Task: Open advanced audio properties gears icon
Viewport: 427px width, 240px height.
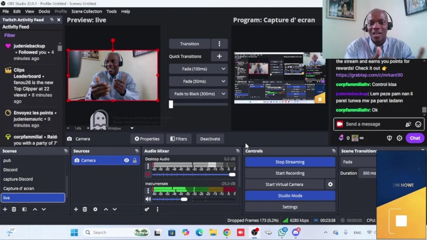Action: click(x=147, y=209)
